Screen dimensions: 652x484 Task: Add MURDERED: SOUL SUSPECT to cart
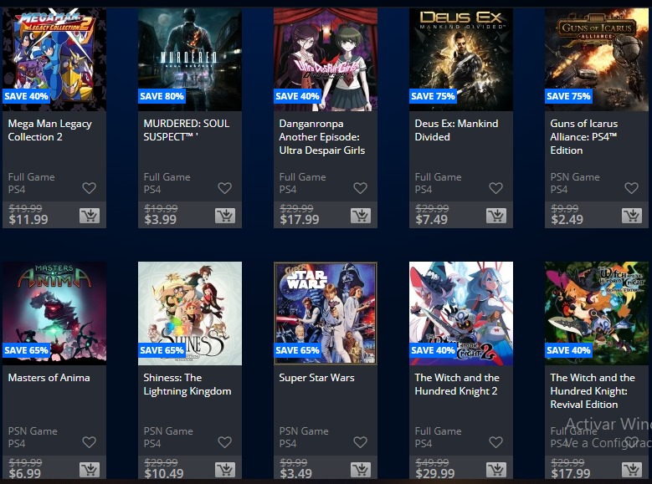click(225, 216)
